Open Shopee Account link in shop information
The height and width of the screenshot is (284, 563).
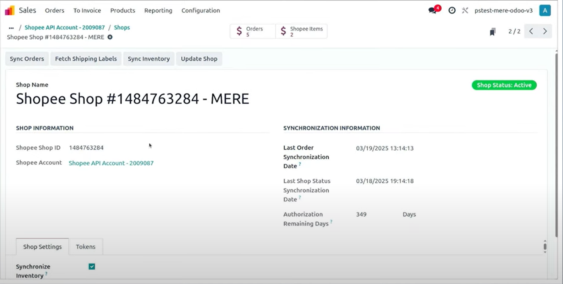pos(111,163)
